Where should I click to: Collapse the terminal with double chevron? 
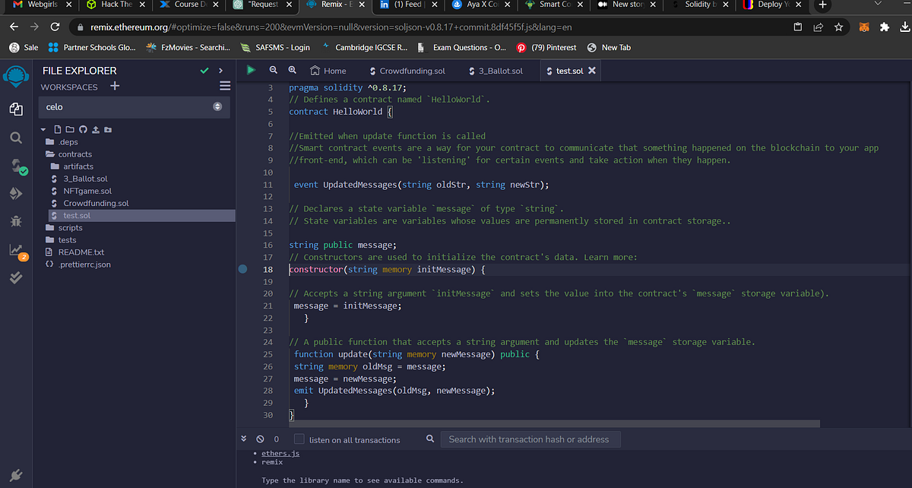244,439
